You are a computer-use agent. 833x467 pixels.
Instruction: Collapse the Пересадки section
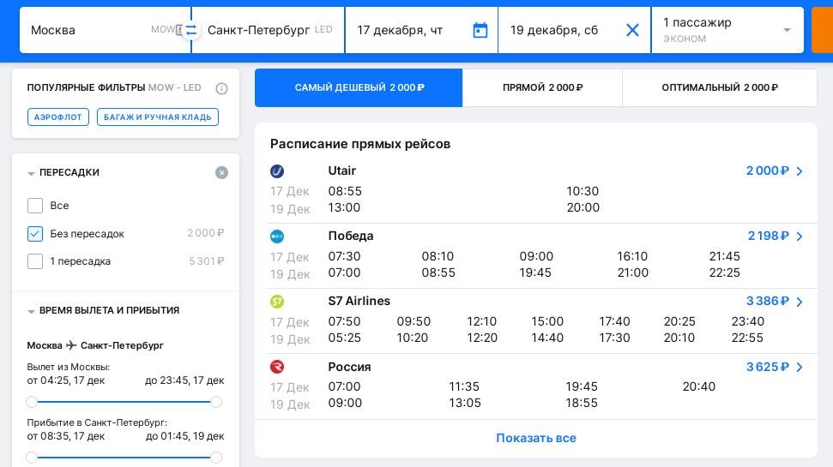[x=32, y=173]
